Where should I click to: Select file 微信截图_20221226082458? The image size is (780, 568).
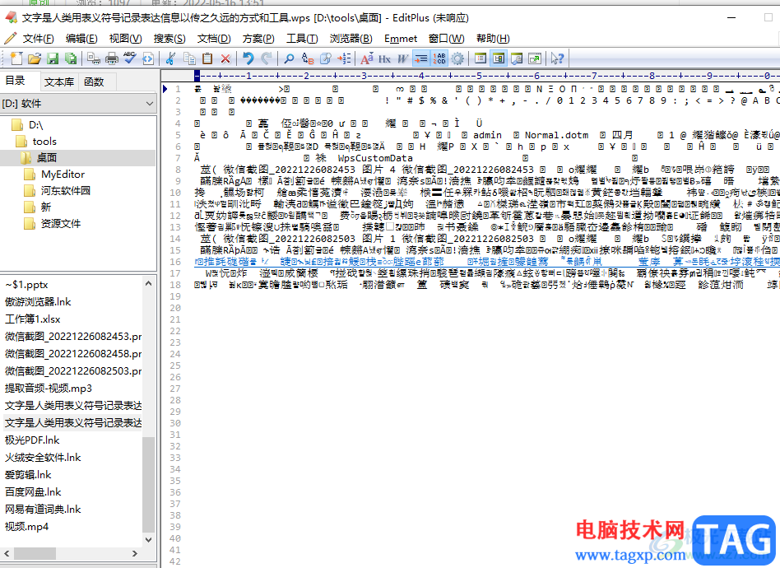73,353
